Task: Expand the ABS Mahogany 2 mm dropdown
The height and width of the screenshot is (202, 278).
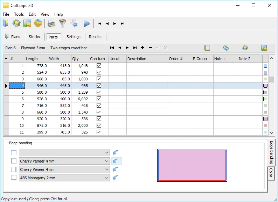Action: click(x=106, y=178)
